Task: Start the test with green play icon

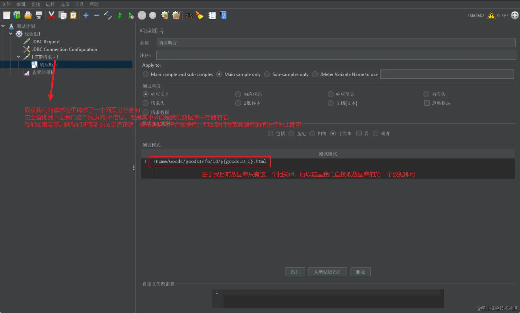Action: coord(120,15)
